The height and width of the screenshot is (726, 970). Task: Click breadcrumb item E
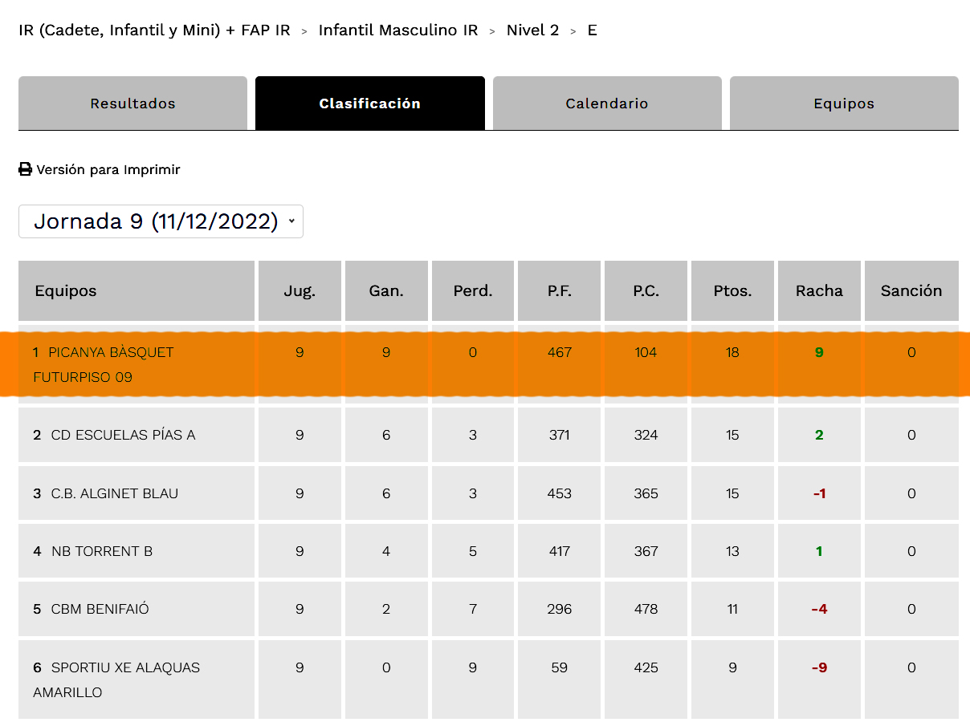pyautogui.click(x=593, y=30)
